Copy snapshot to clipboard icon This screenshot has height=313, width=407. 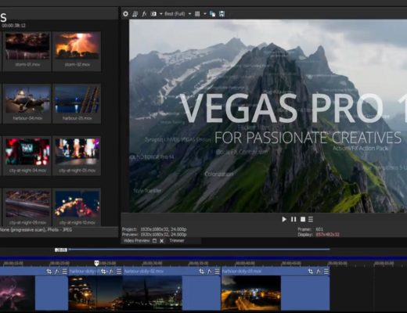click(x=213, y=14)
